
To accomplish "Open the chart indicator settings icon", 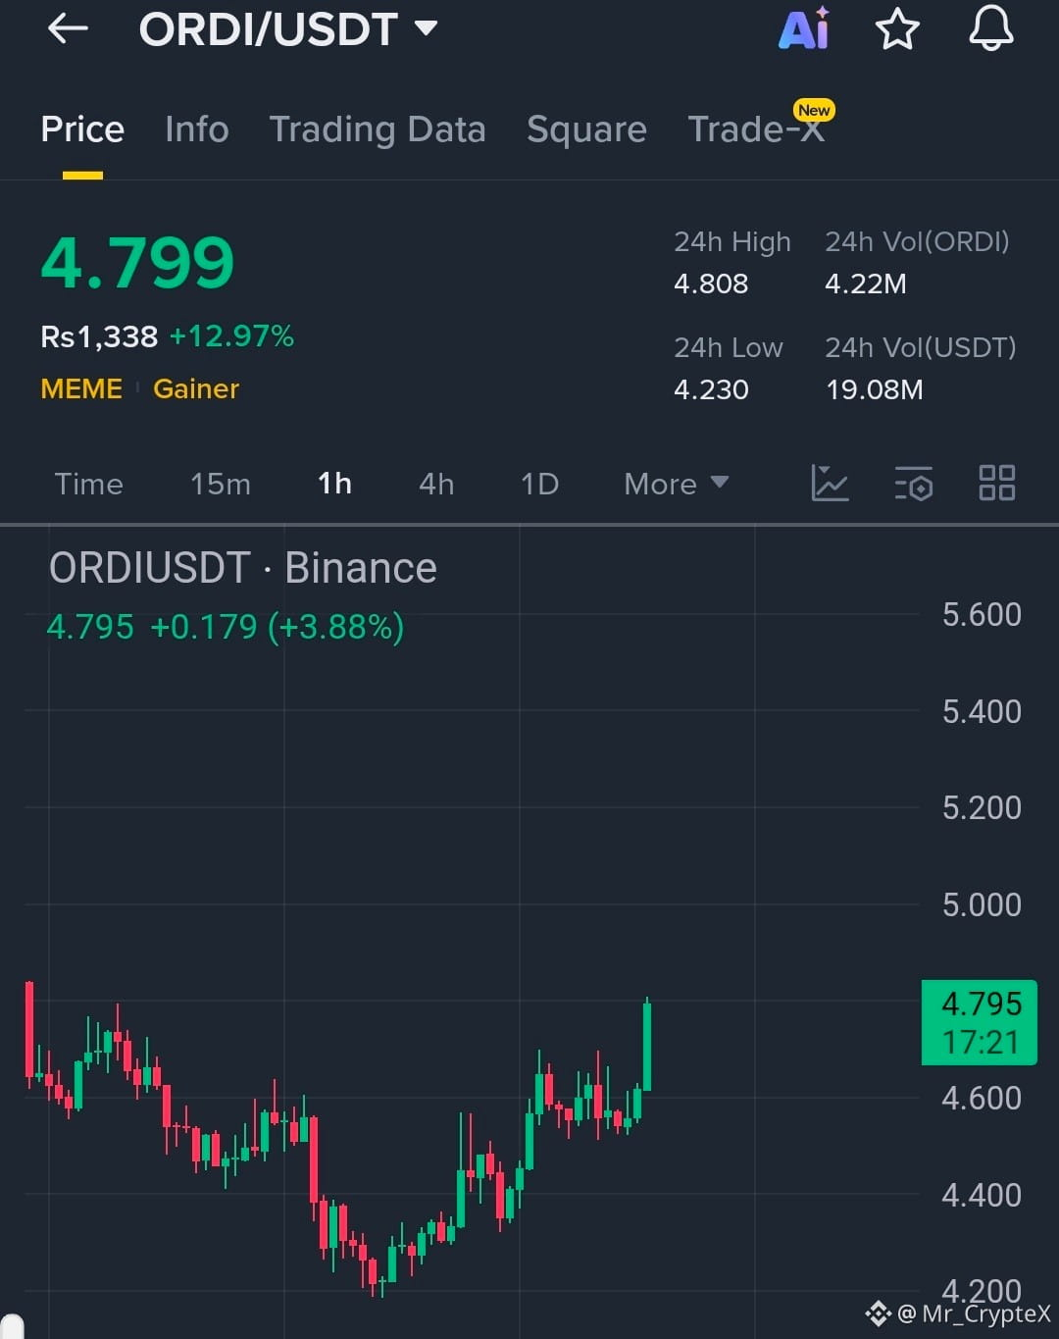I will pyautogui.click(x=913, y=483).
